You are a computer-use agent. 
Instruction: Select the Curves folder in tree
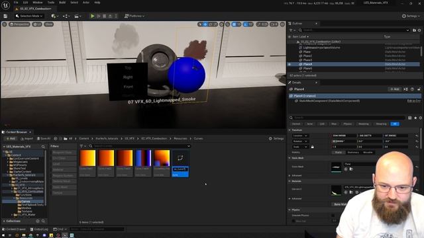(x=26, y=202)
